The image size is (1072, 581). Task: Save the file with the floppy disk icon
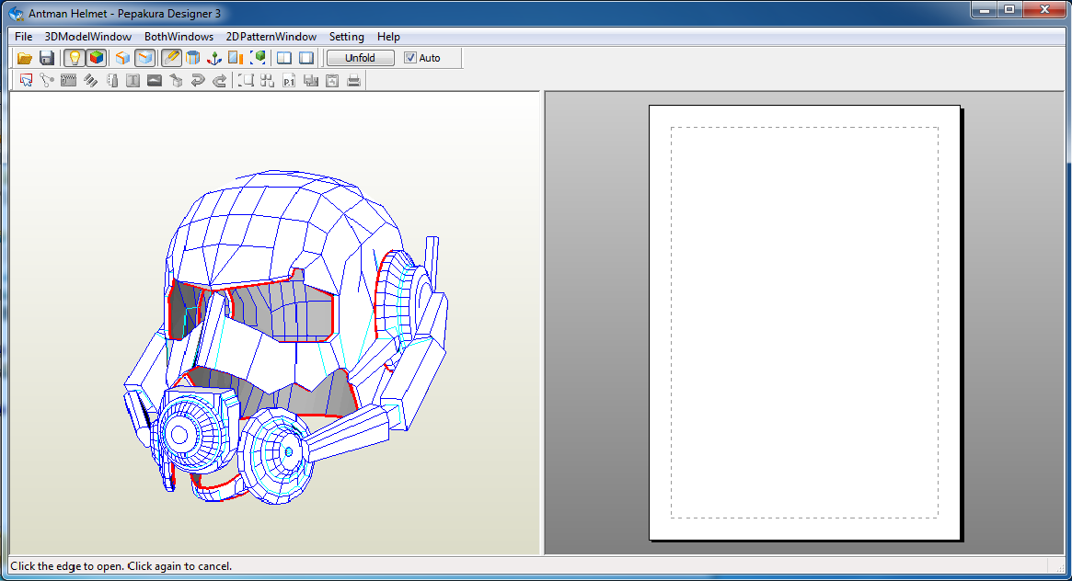click(x=47, y=58)
